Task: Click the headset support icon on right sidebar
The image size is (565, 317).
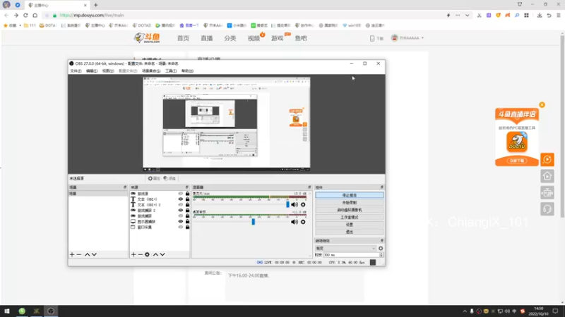Action: (547, 209)
